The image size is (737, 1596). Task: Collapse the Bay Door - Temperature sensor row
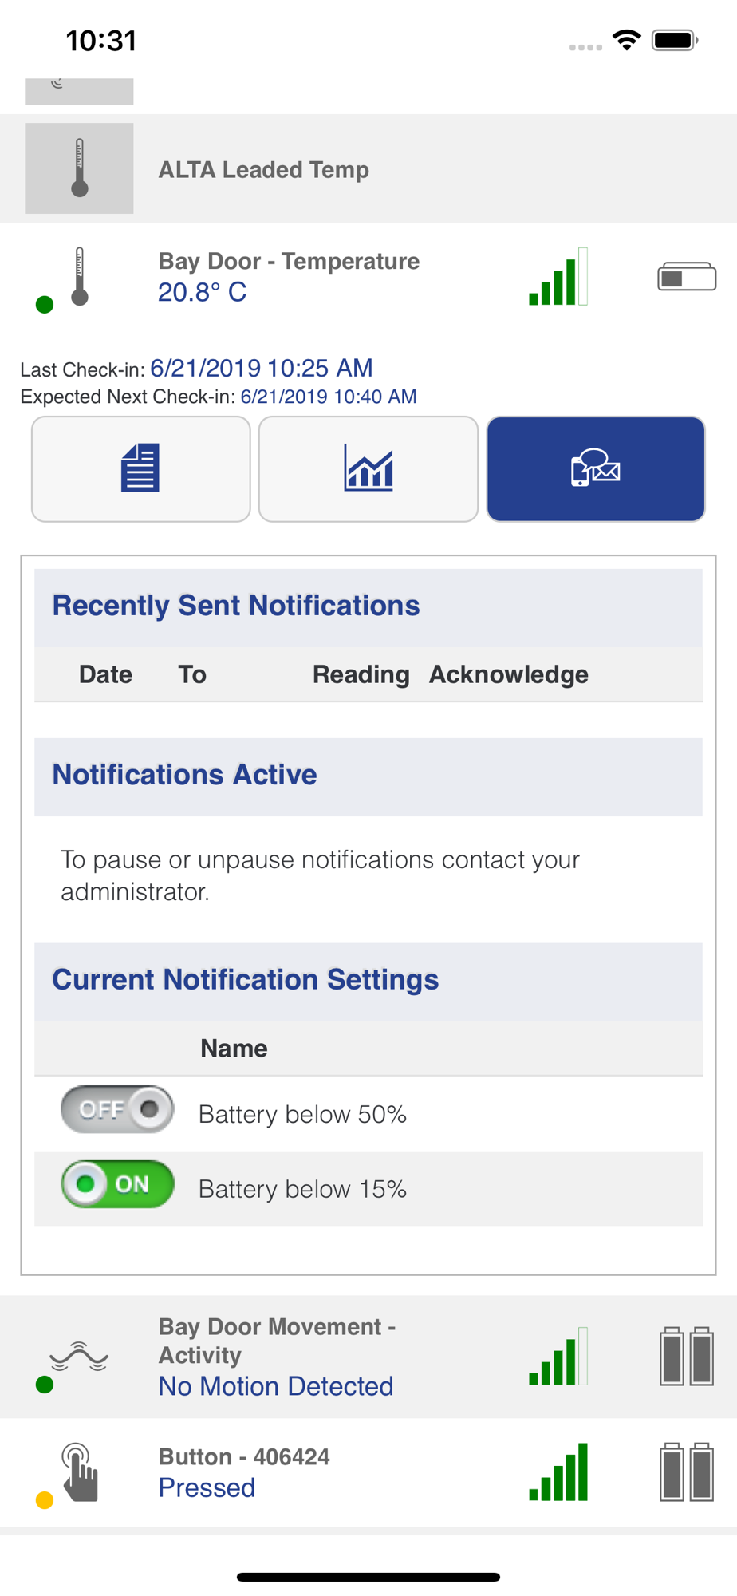[368, 277]
